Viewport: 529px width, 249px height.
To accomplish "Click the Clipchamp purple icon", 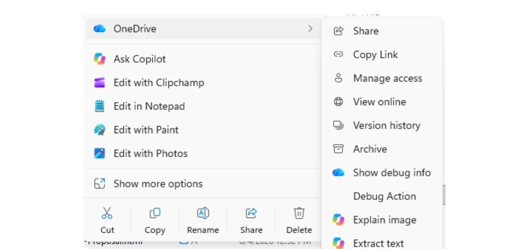I will click(x=100, y=83).
